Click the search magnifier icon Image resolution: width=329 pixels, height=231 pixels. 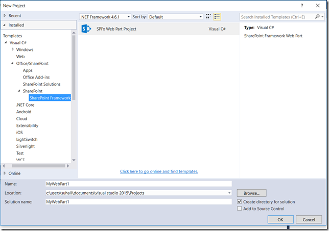[x=317, y=17]
